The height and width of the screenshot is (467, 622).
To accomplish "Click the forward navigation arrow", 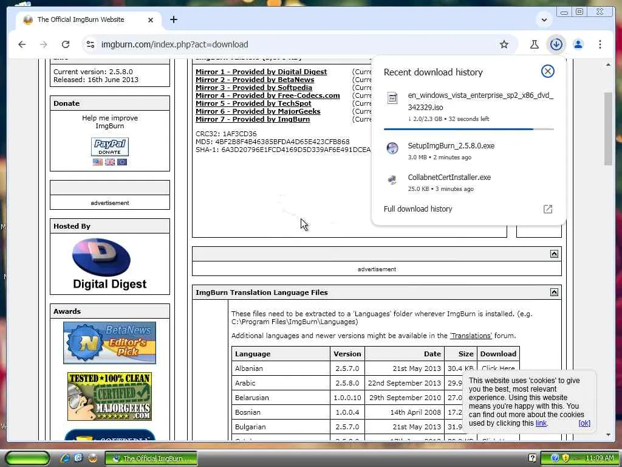I will [x=44, y=44].
